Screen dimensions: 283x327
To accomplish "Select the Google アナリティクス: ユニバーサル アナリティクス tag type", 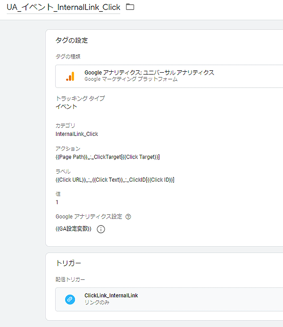I will click(169, 76).
